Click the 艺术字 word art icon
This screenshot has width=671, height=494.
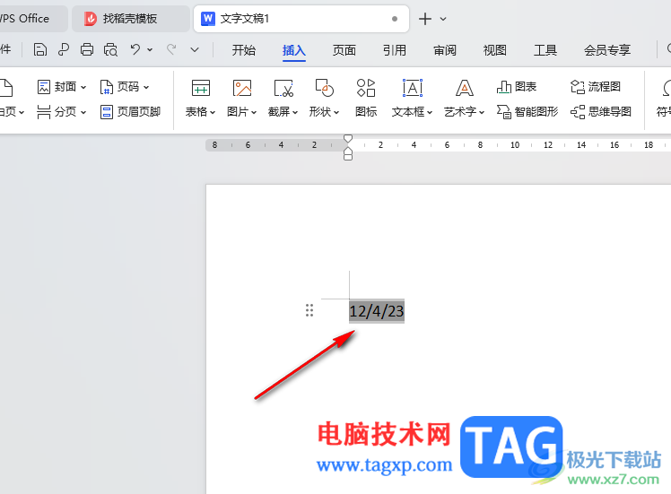coord(465,88)
